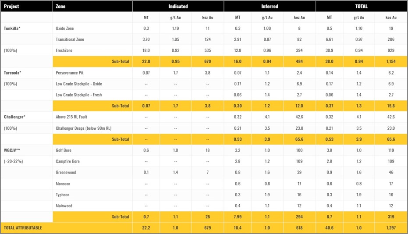Image resolution: width=408 pixels, height=234 pixels.
Task: Click Low Grade Stockpile - Oxide cell
Action: pos(79,84)
